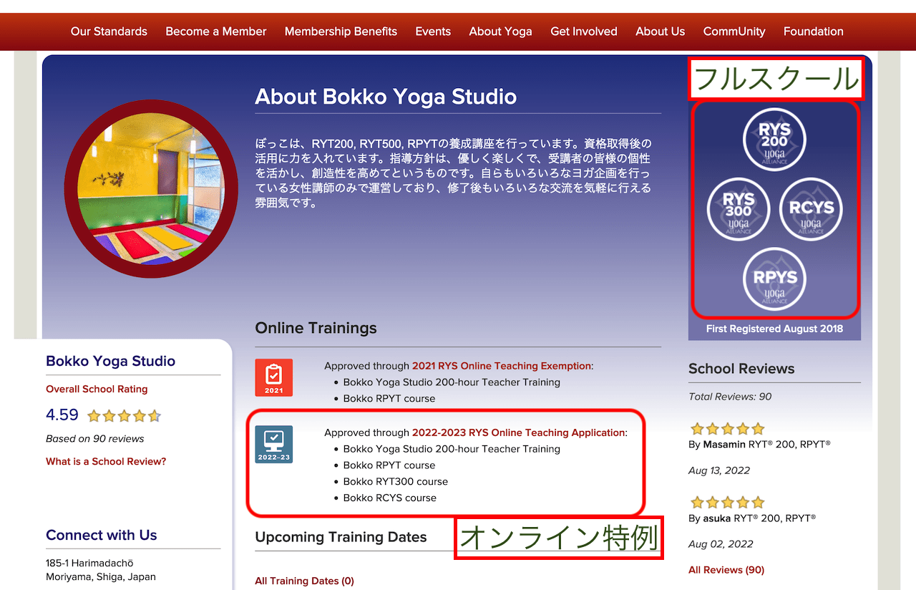Click the five stars on asuka's review
Viewport: 916px width, 590px height.
[x=727, y=502]
